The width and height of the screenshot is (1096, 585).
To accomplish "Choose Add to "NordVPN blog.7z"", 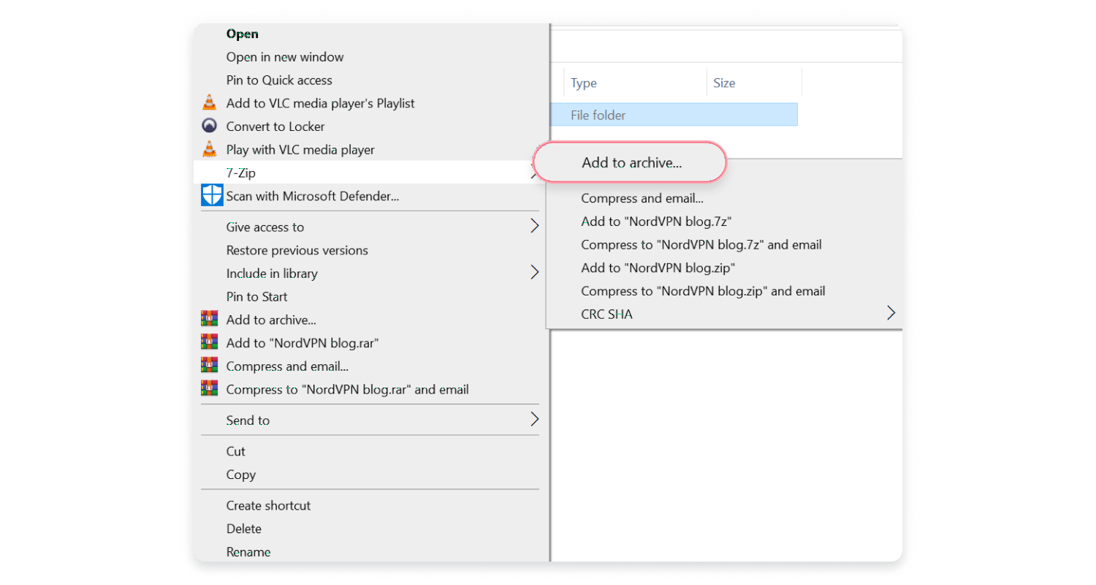I will pyautogui.click(x=655, y=221).
